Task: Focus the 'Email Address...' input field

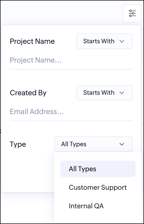Action: click(71, 112)
